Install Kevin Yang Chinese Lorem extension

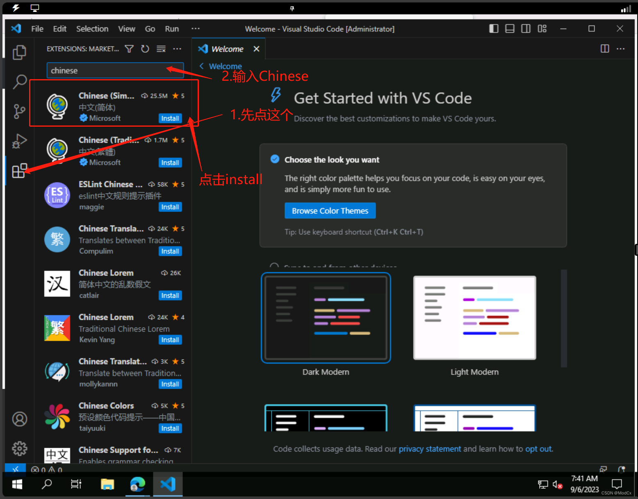[x=170, y=340]
